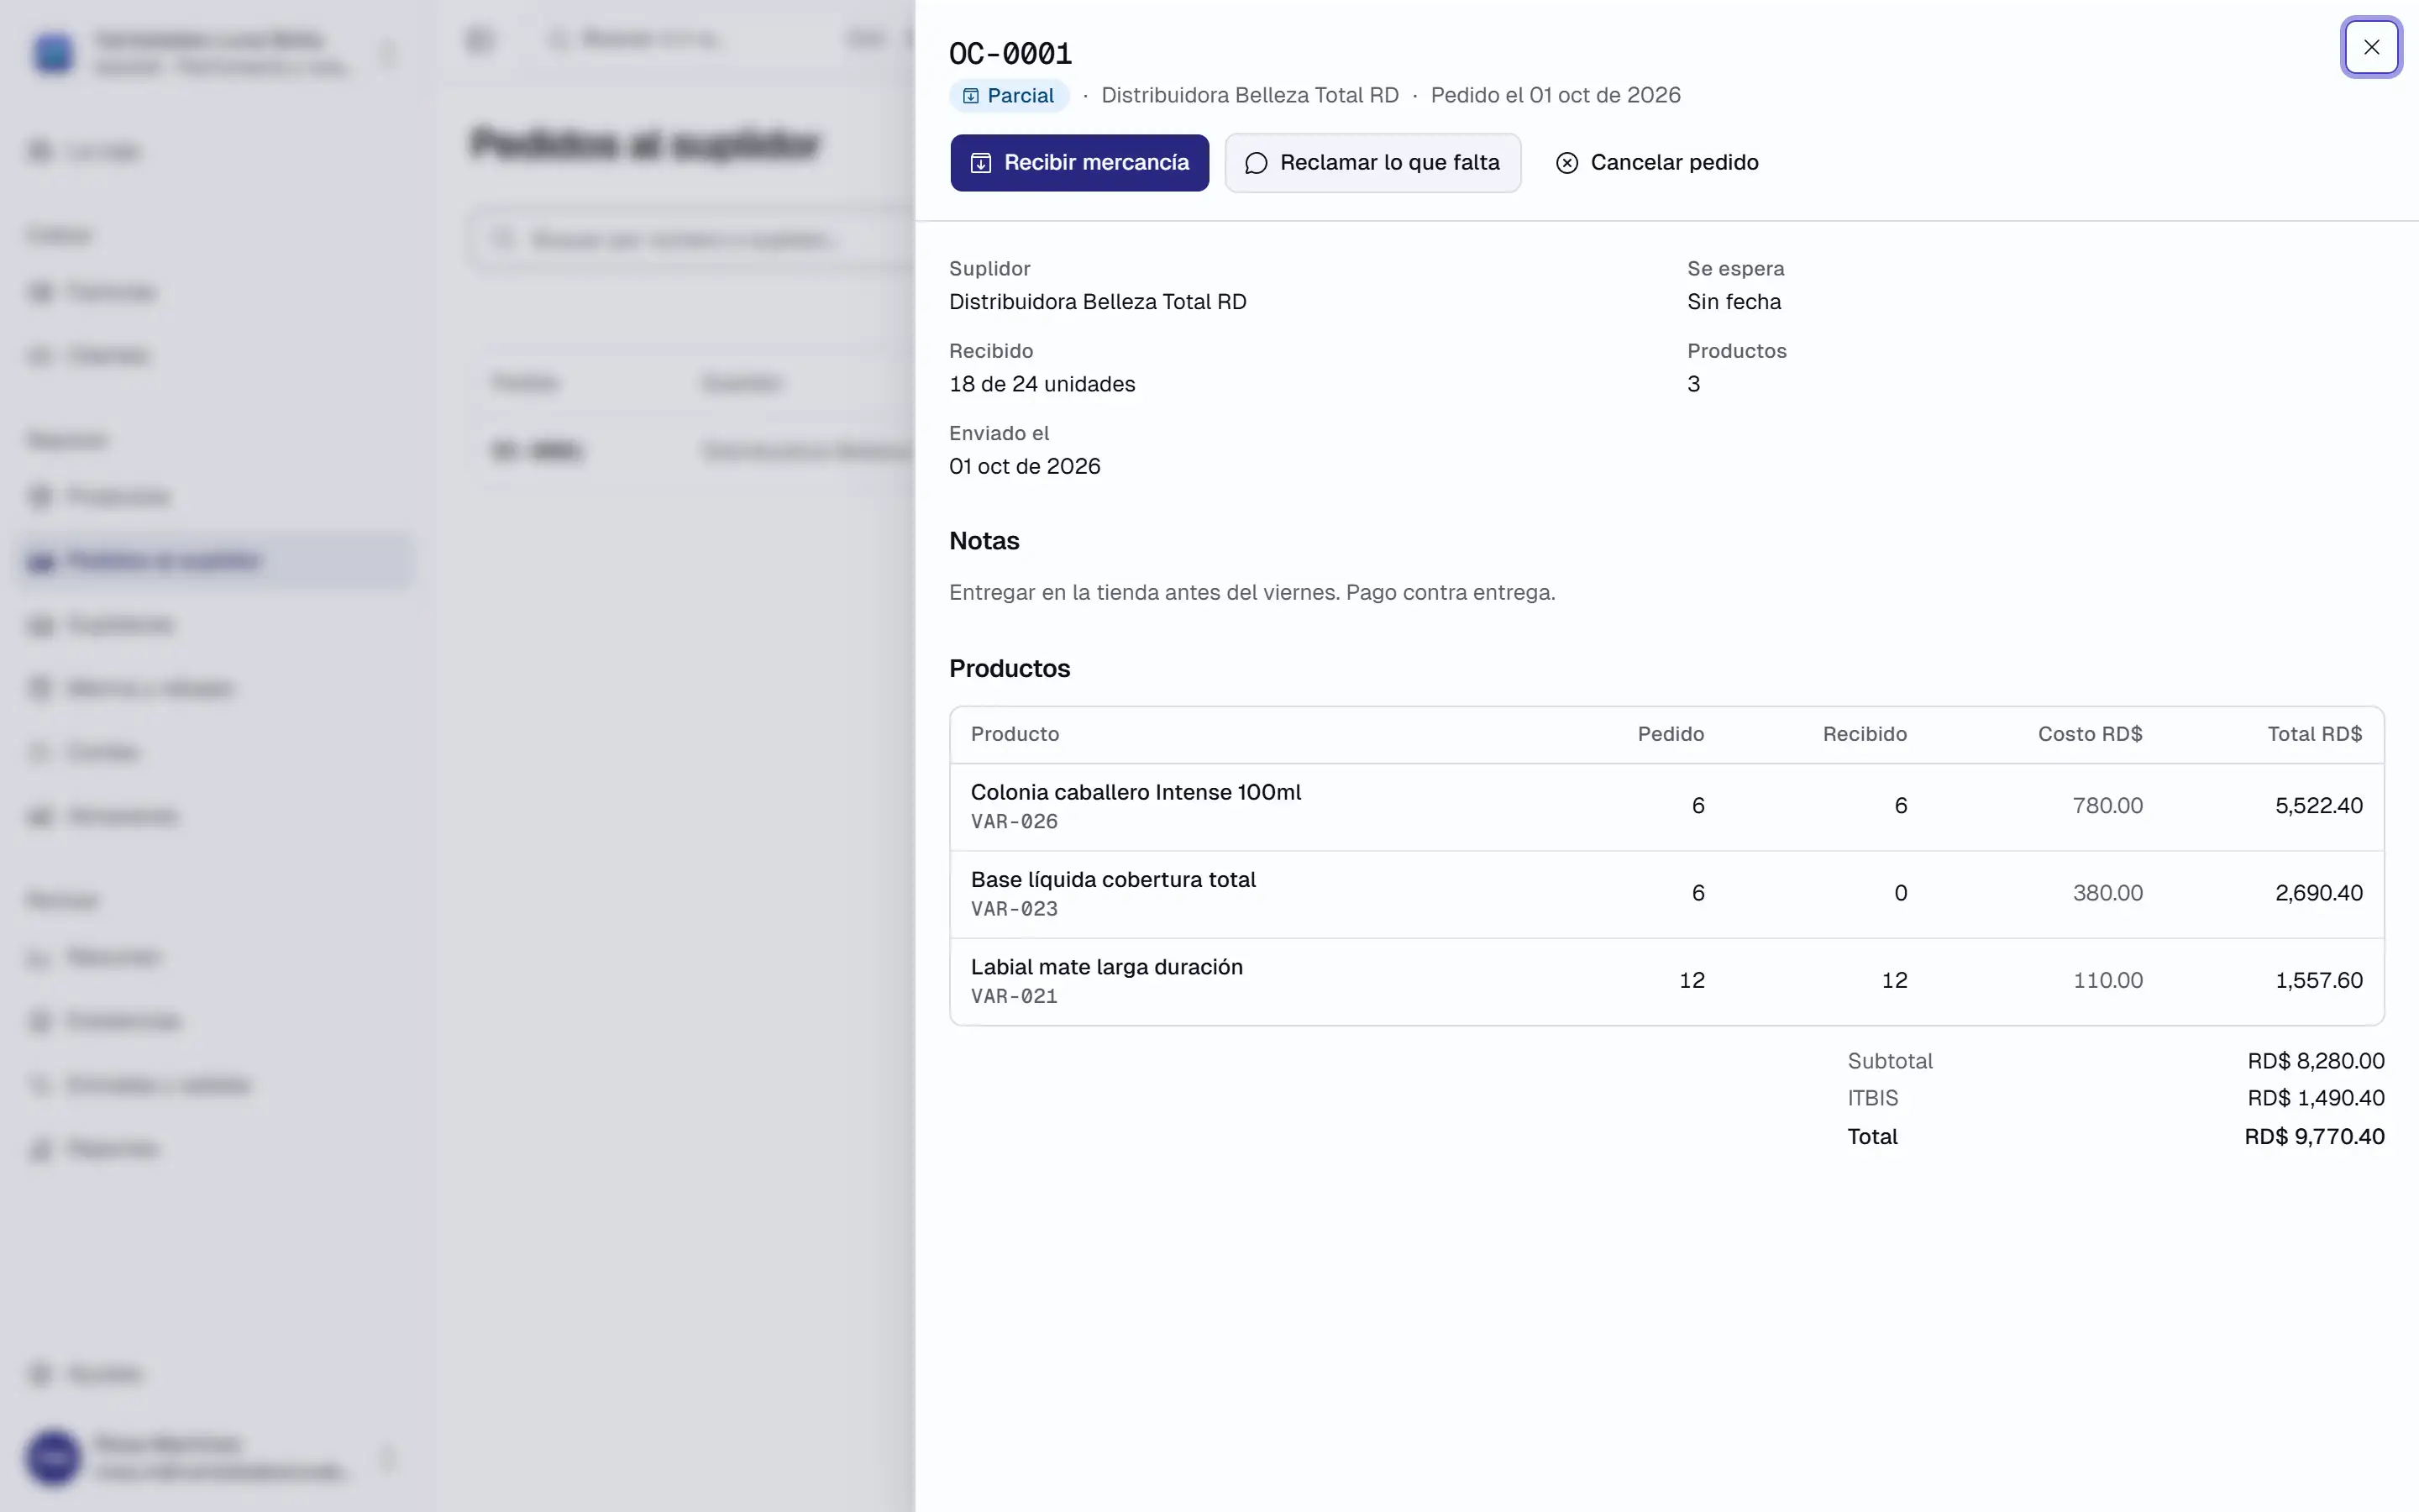Click cost value 780.00

[2107, 806]
